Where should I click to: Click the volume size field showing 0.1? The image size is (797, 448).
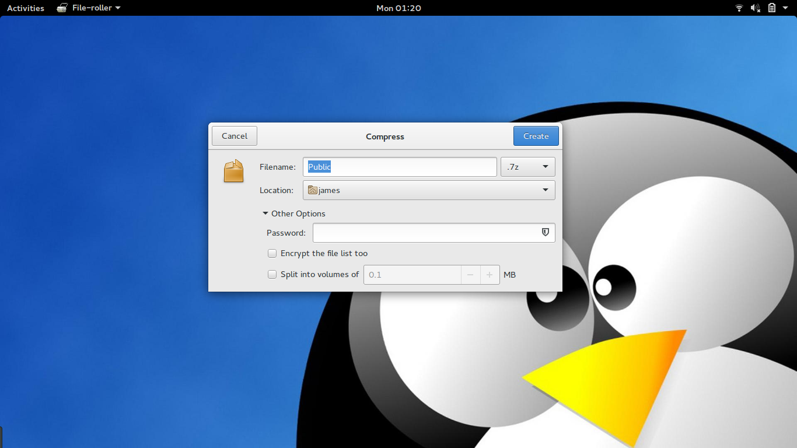(x=413, y=274)
